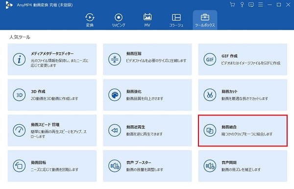Switch to the リッピング tab
This screenshot has height=189, width=294.
tap(119, 20)
